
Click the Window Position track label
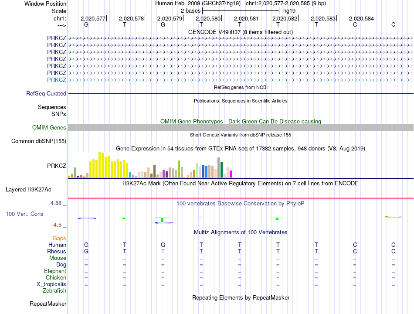coord(45,3)
